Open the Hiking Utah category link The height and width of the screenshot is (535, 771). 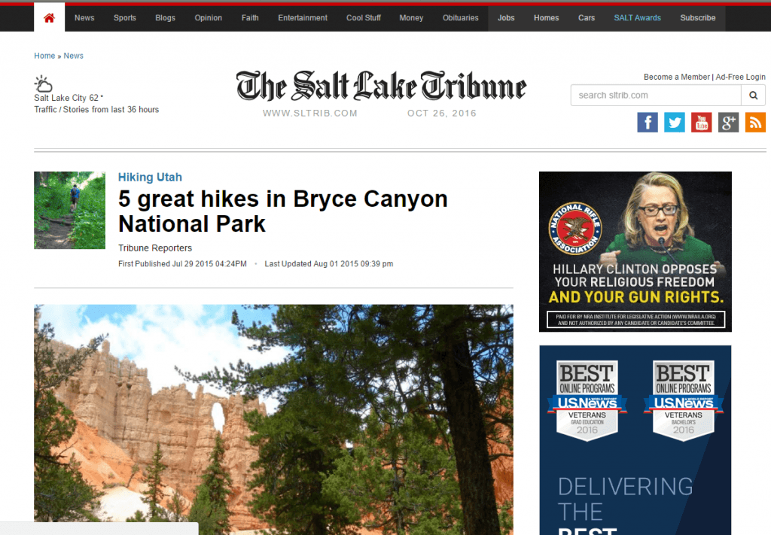point(150,178)
